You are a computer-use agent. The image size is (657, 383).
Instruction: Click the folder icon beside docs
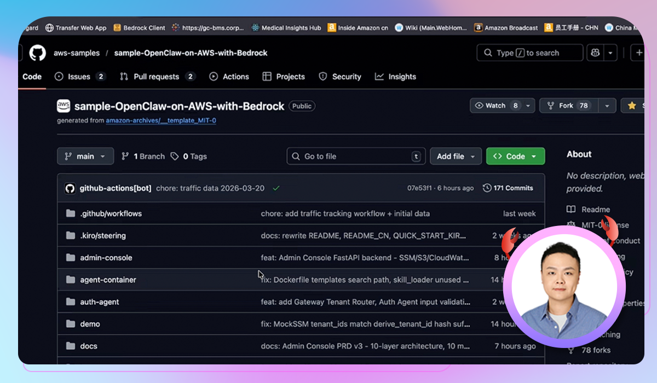tap(70, 346)
